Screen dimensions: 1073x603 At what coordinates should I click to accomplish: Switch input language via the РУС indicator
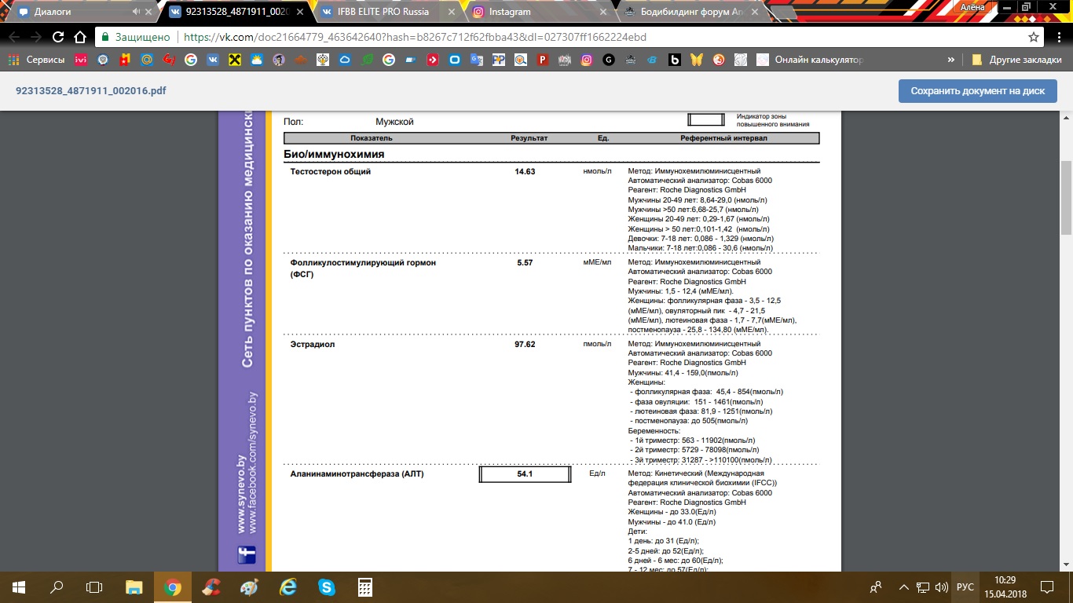(965, 587)
